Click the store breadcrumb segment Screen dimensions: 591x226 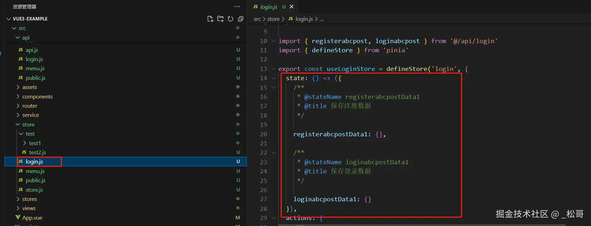(x=273, y=19)
